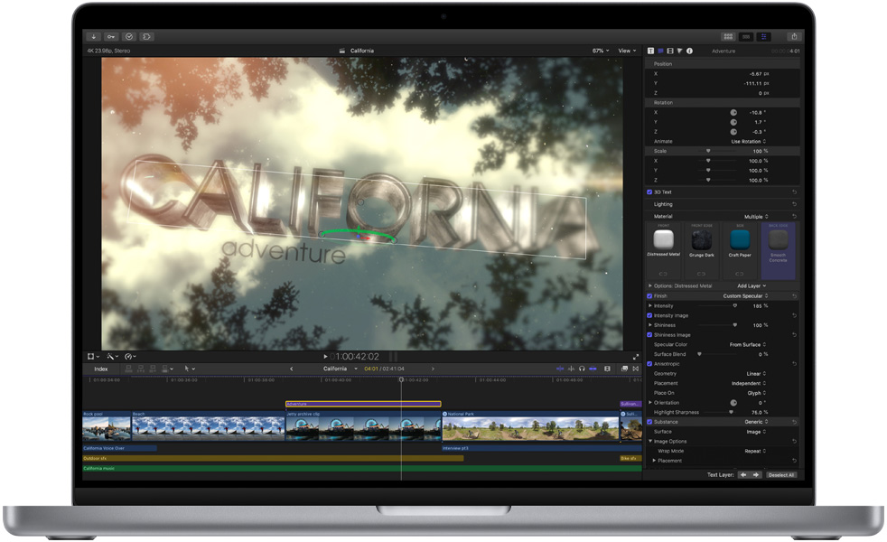Open the Text inspector tab icon
The height and width of the screenshot is (542, 887).
click(x=651, y=51)
